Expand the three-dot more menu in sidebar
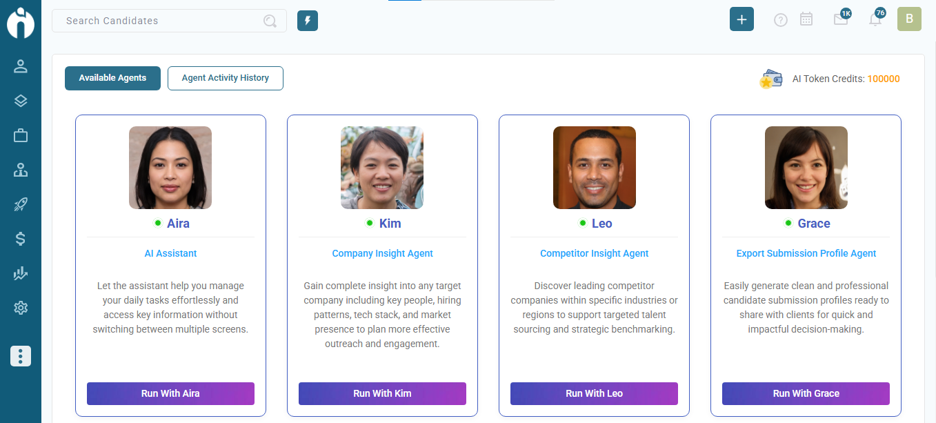 pyautogui.click(x=21, y=356)
